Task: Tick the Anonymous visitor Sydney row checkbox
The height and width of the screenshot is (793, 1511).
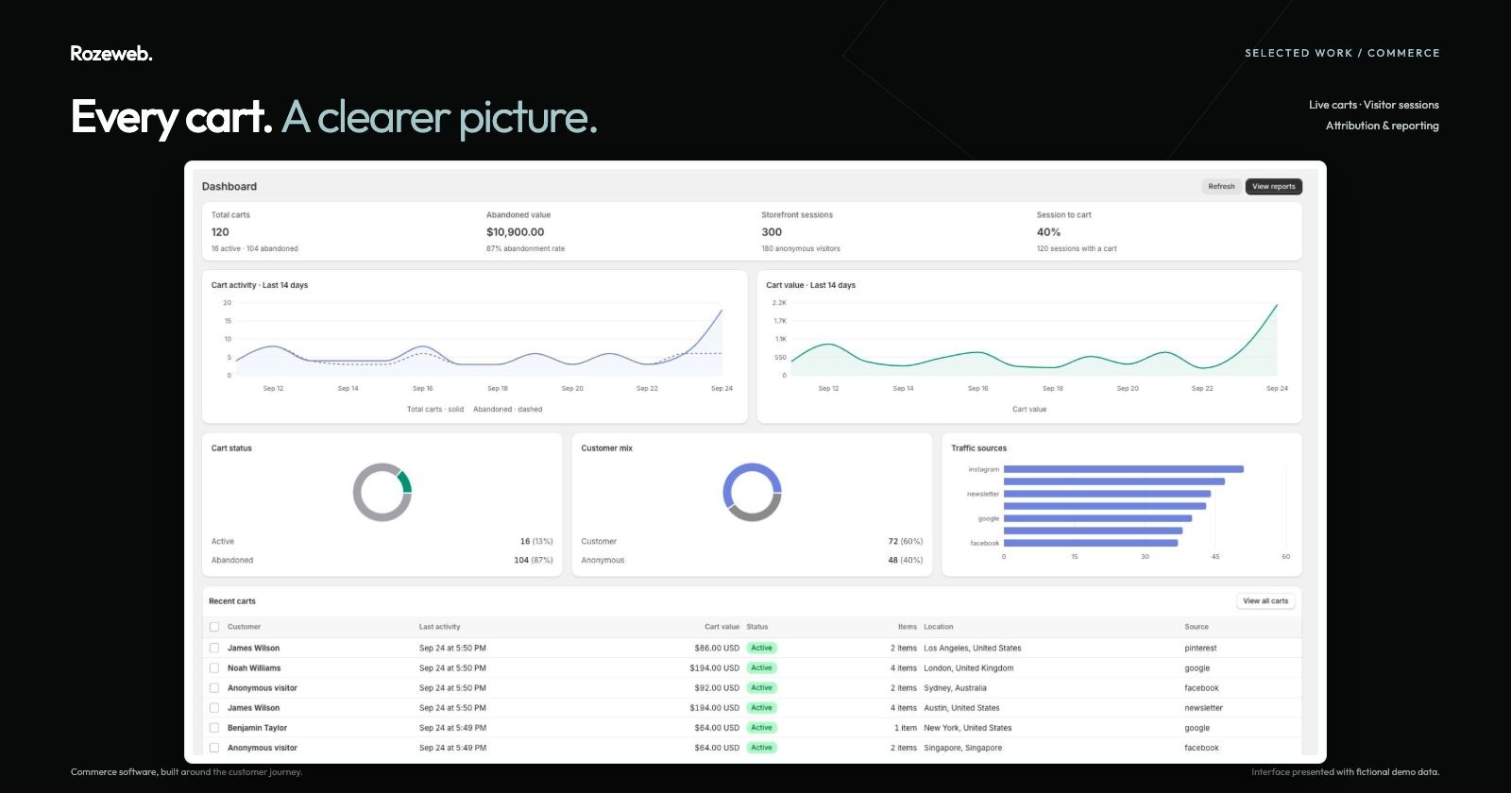Action: (214, 688)
